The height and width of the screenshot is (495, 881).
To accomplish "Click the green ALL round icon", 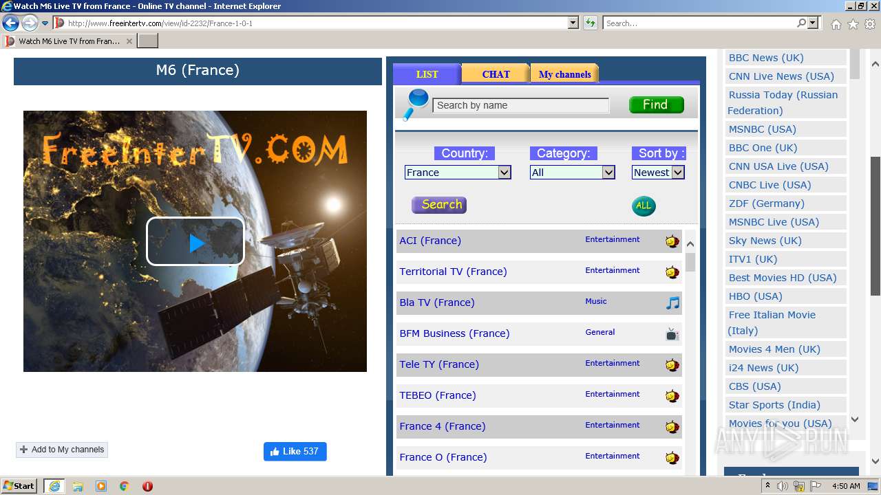I will (x=644, y=206).
